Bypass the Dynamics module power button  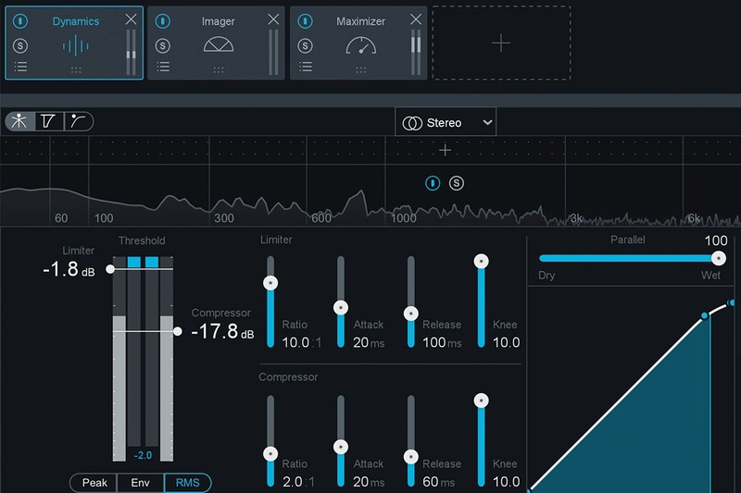tap(19, 20)
